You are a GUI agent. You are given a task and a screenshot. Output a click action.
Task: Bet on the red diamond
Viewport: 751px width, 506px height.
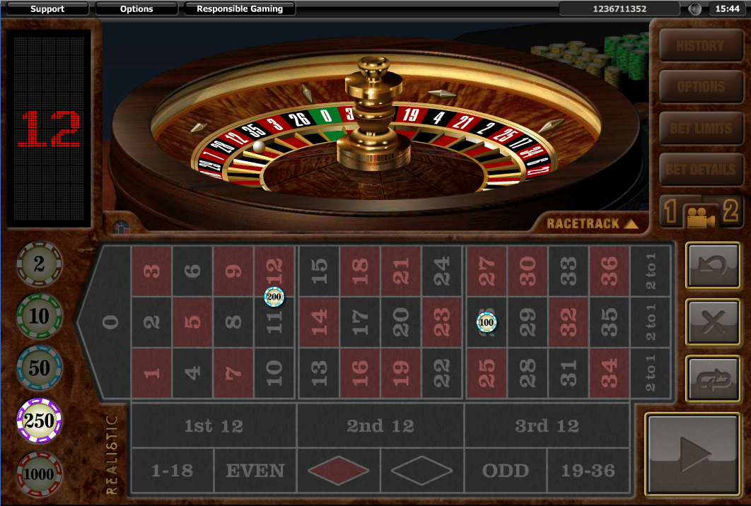[339, 470]
